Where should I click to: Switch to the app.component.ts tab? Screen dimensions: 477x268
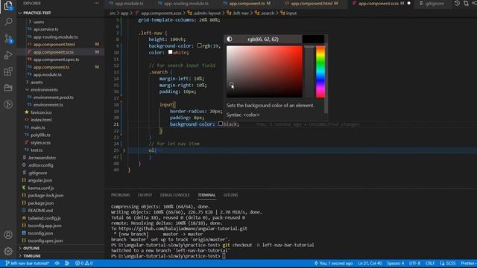click(x=247, y=3)
